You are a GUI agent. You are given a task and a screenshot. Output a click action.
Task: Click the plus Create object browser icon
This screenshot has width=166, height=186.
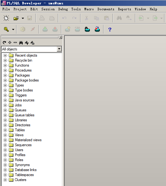10,43
